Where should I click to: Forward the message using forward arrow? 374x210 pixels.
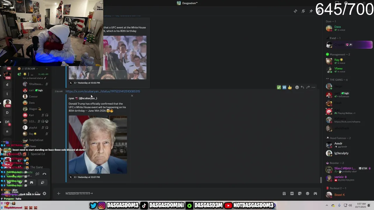(308, 87)
